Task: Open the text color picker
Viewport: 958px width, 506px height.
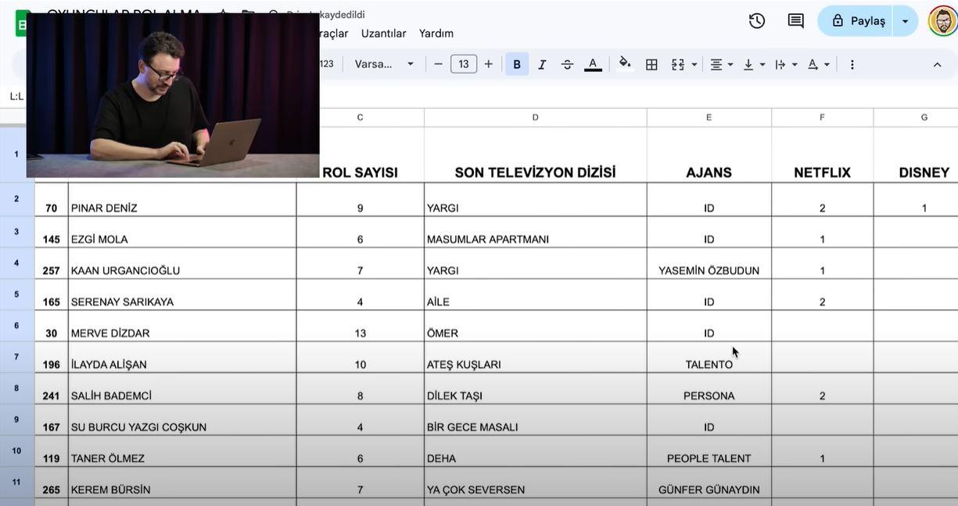Action: 593,64
